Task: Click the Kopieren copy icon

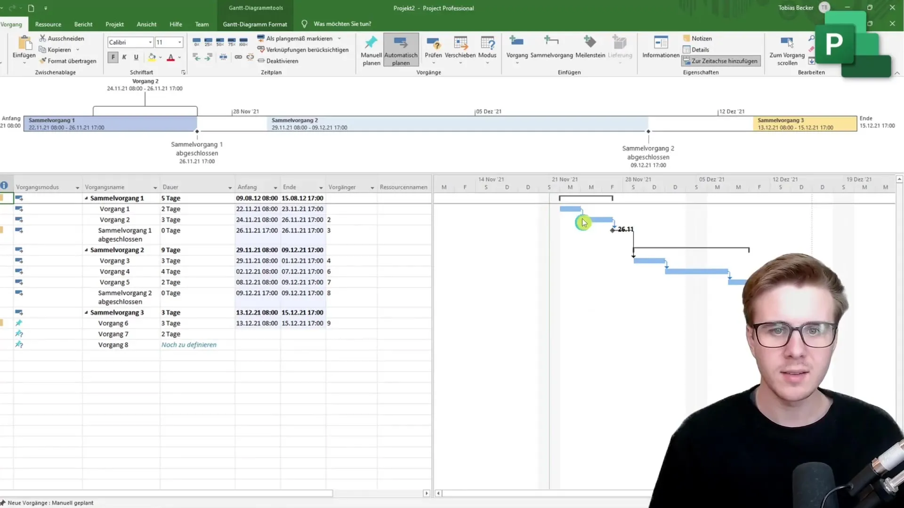Action: pyautogui.click(x=42, y=49)
